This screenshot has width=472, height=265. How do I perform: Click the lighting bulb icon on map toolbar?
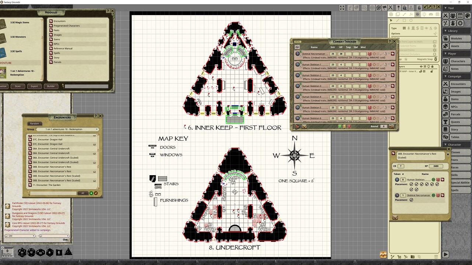[424, 14]
